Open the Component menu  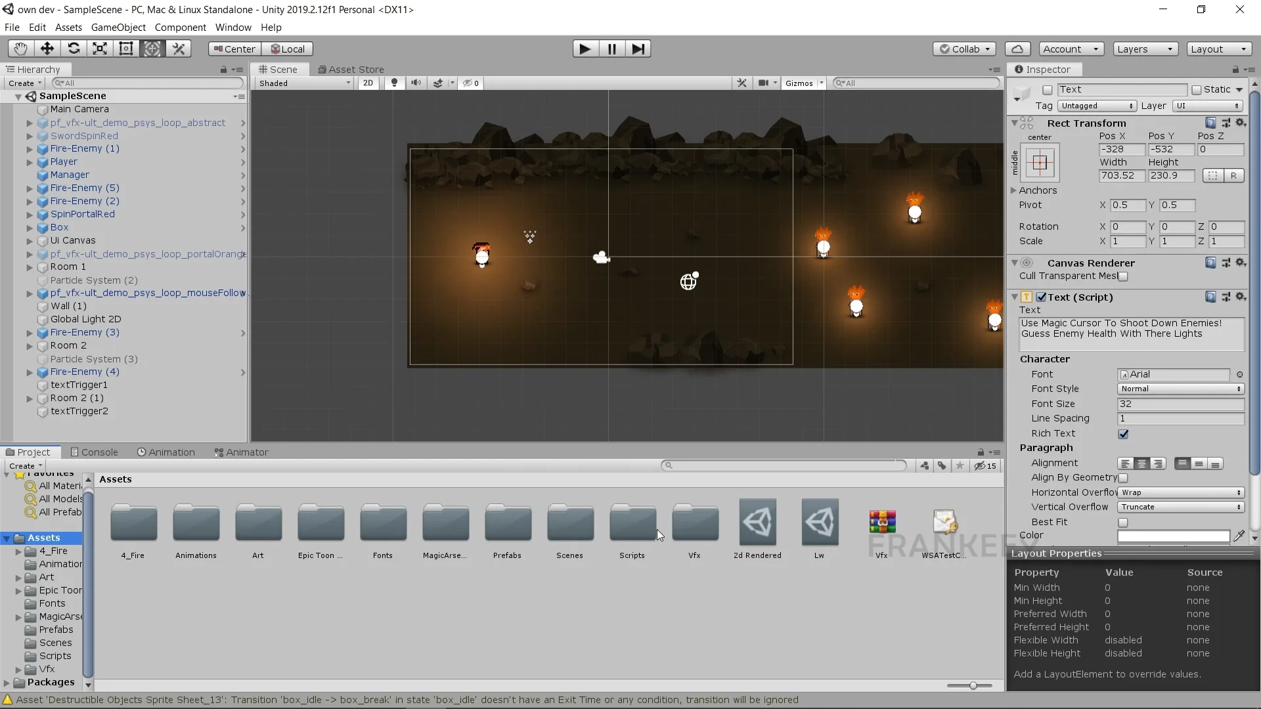coord(180,28)
